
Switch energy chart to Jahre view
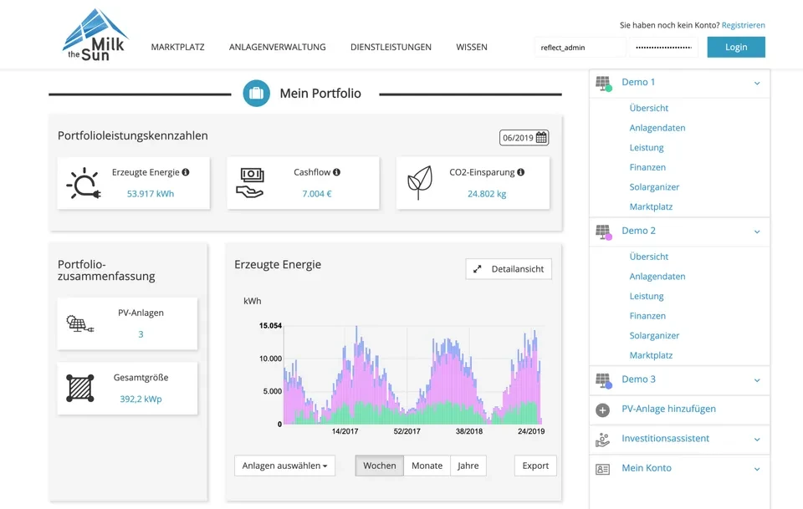coord(468,466)
